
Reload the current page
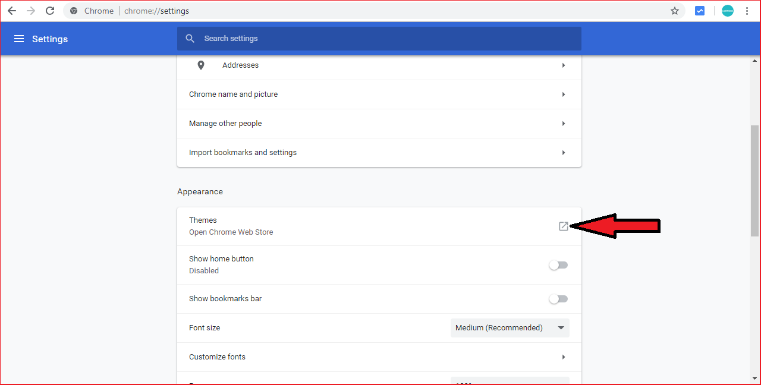50,11
